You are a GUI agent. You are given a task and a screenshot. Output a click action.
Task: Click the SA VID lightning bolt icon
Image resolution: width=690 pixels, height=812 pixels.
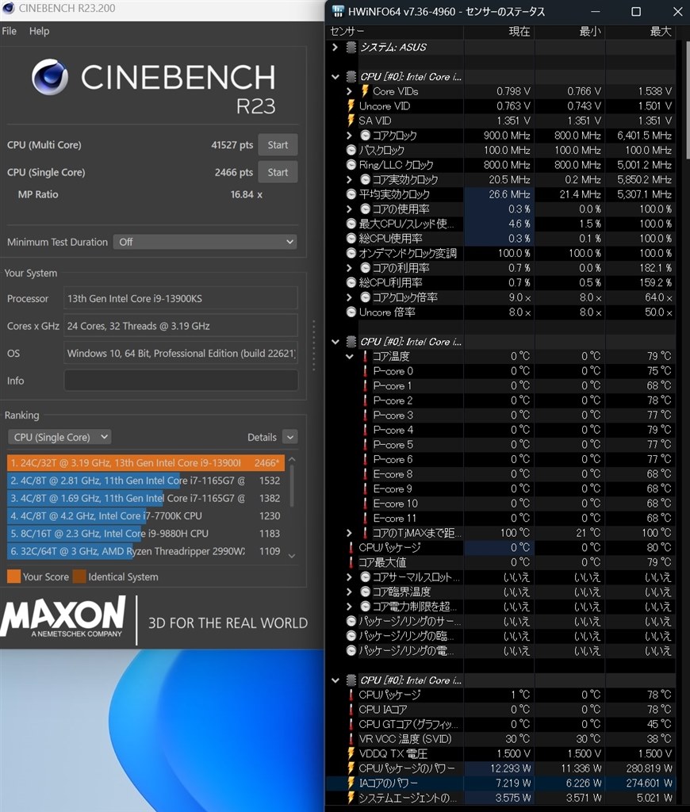pyautogui.click(x=351, y=121)
